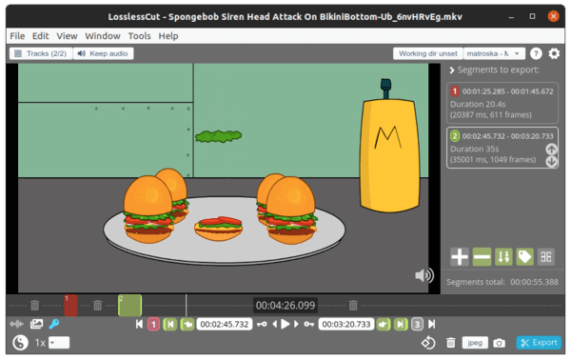Open the Edit menu

pos(40,36)
